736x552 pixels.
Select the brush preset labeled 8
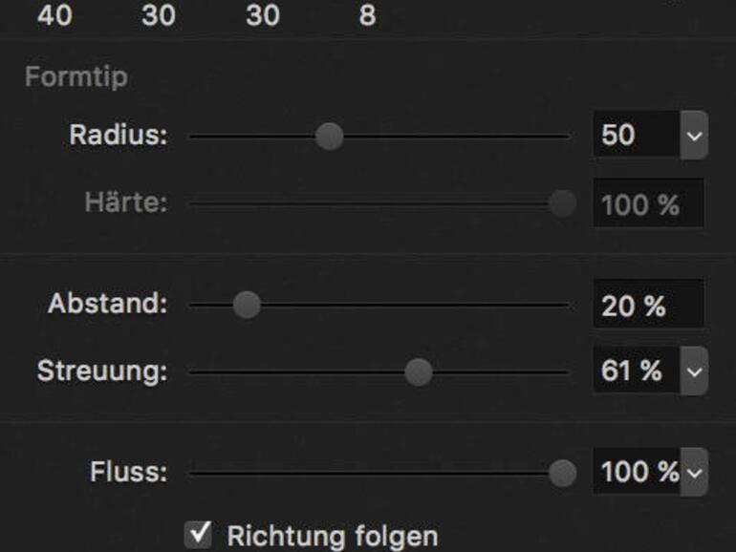click(367, 16)
